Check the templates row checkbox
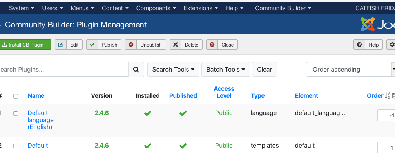This screenshot has width=395, height=153. [16, 146]
